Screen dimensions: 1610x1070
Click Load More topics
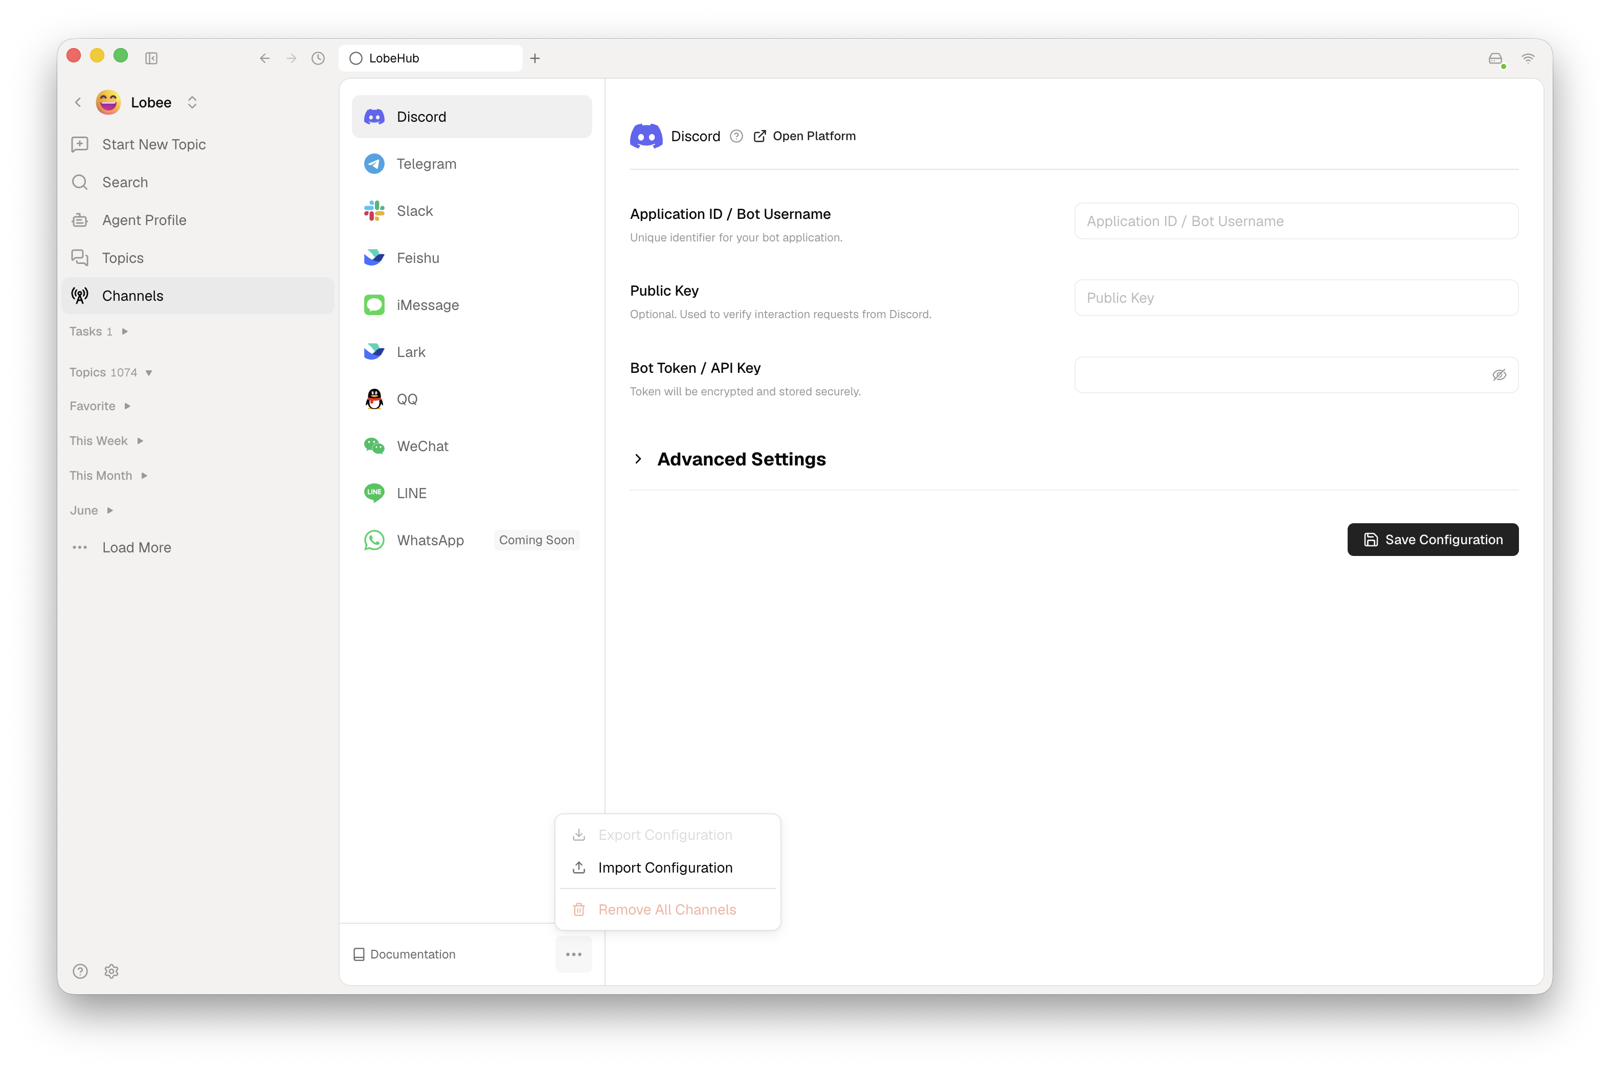point(198,547)
